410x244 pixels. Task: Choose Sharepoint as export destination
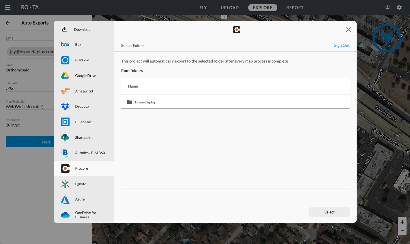pyautogui.click(x=84, y=137)
